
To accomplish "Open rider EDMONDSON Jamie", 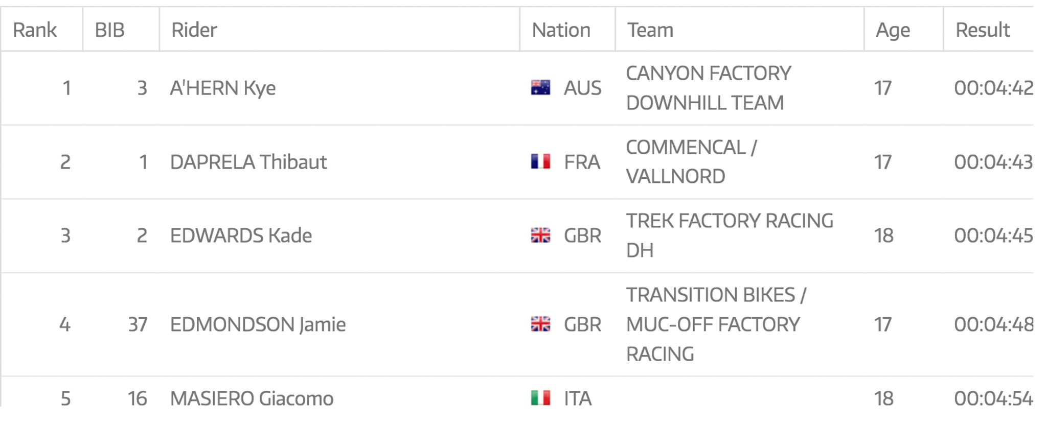I will tap(258, 324).
